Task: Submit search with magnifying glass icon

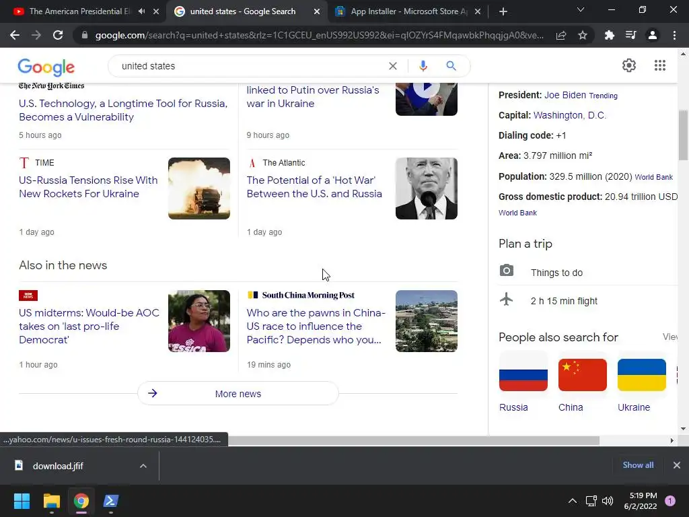Action: (451, 66)
